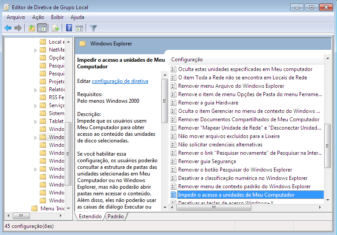The image size is (337, 235).
Task: Open Help via blue question mark icon
Action: click(69, 28)
